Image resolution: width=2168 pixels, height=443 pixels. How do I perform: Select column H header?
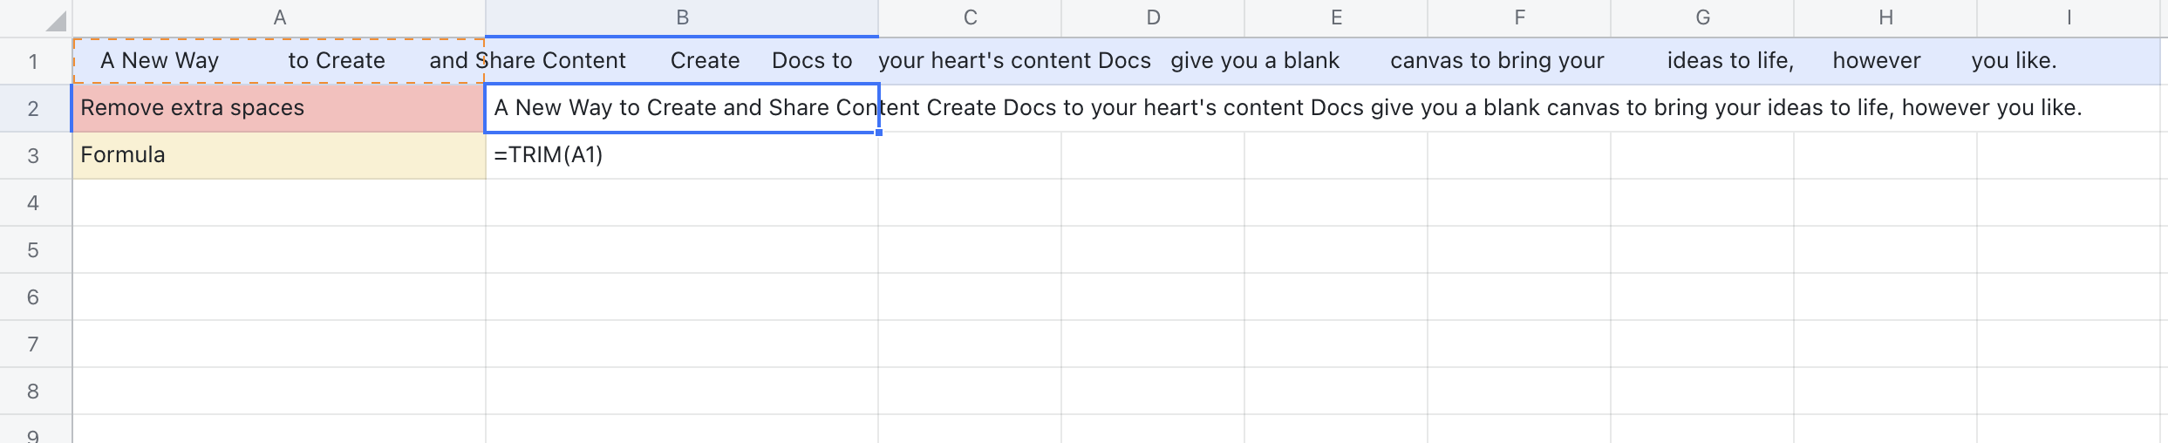(1885, 18)
